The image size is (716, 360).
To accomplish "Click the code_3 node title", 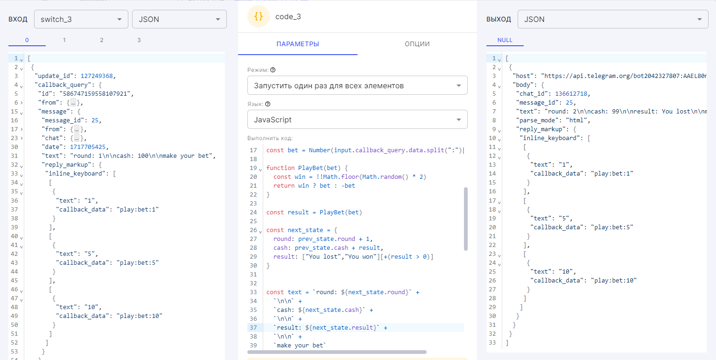I will [x=288, y=17].
